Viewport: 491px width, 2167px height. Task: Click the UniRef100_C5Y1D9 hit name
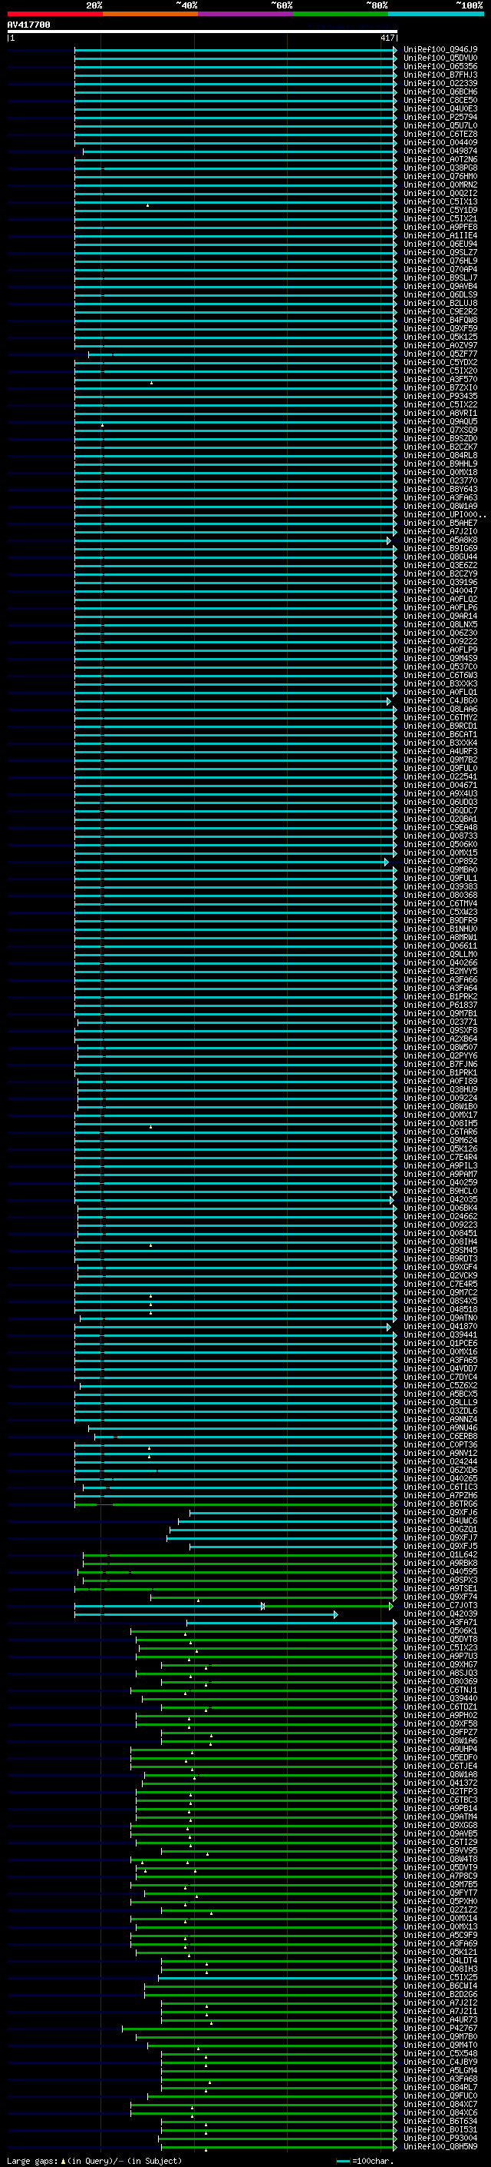[x=440, y=211]
